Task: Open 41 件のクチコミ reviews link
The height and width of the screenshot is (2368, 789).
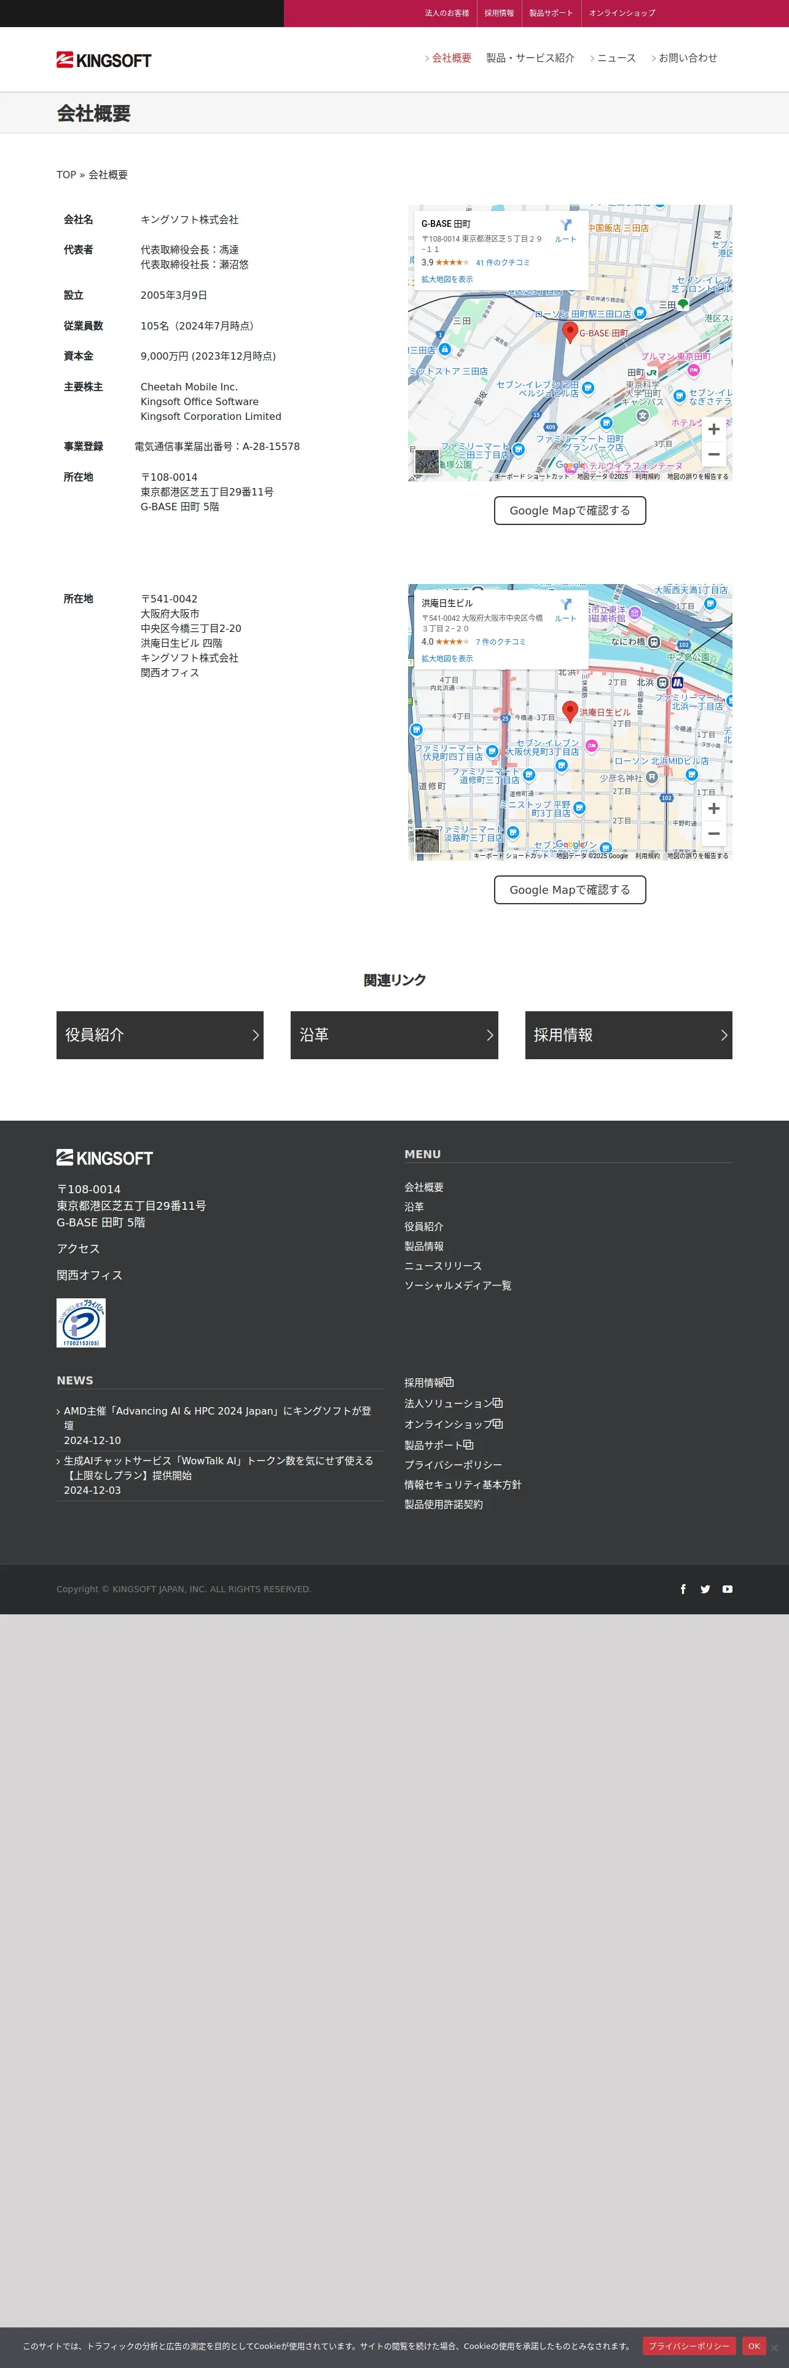Action: tap(503, 263)
